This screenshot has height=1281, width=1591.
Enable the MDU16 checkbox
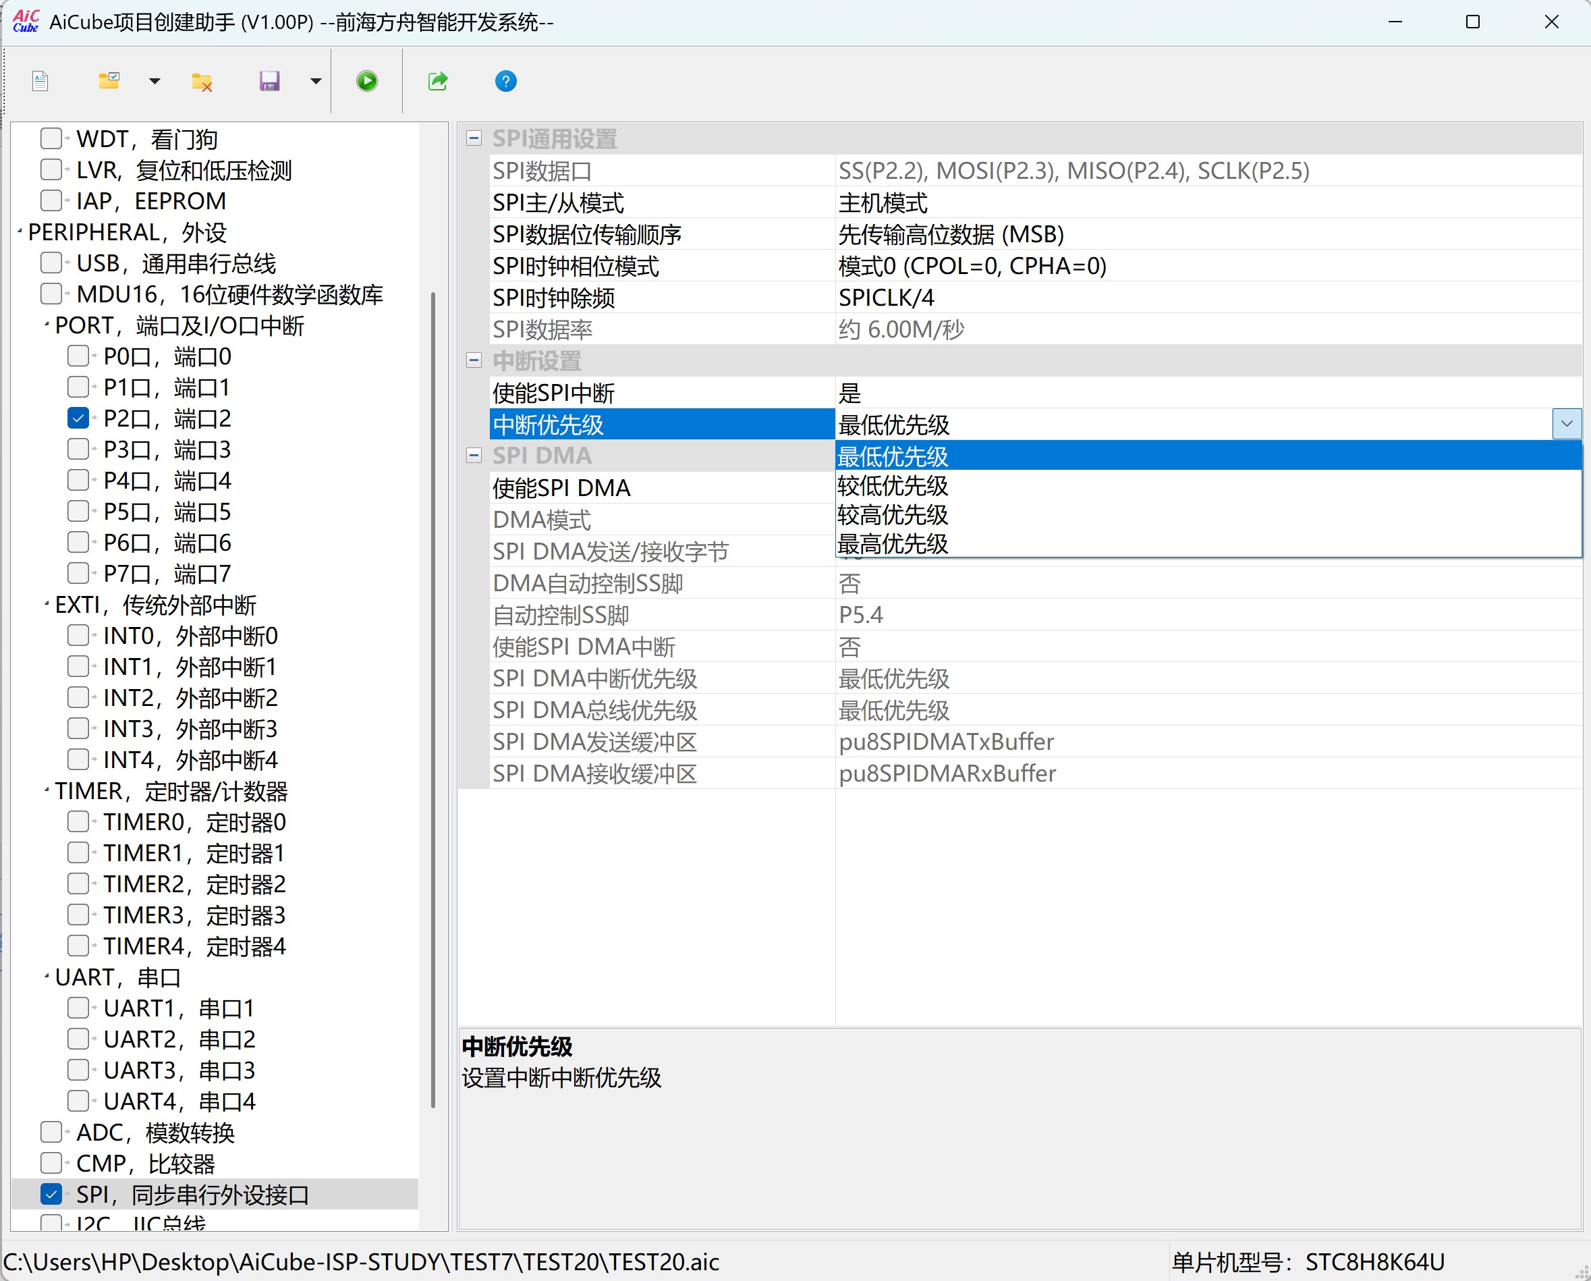coord(51,293)
